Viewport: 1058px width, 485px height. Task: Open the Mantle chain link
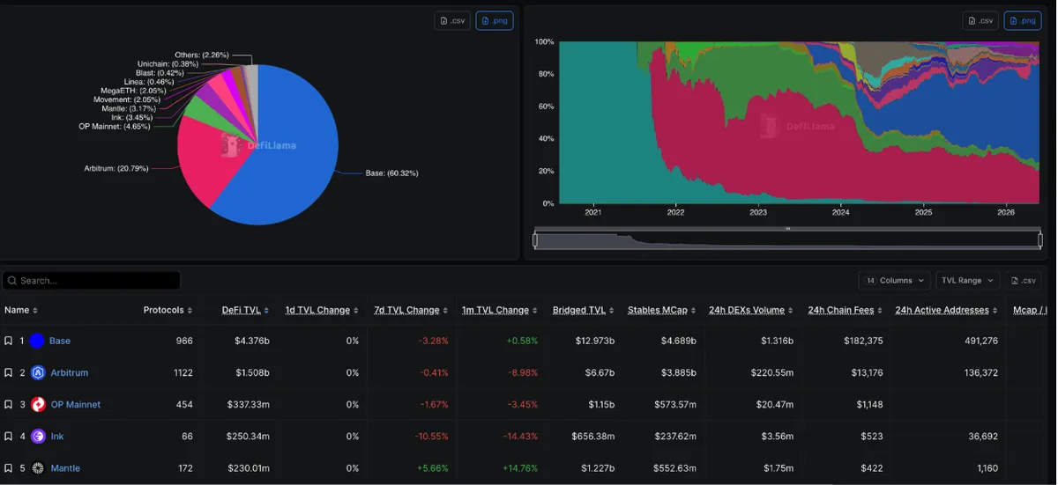[65, 468]
